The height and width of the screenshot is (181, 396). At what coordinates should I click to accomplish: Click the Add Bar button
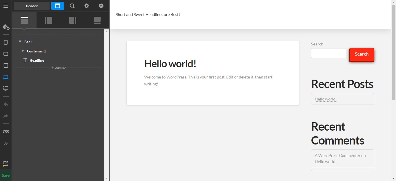coord(58,68)
